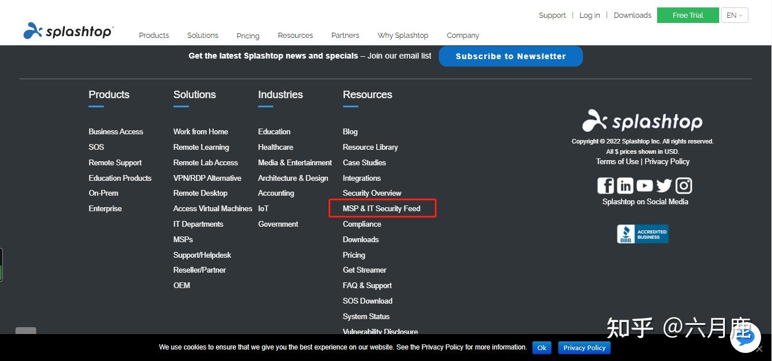This screenshot has width=772, height=361.
Task: Open the IoT link
Action: point(263,208)
